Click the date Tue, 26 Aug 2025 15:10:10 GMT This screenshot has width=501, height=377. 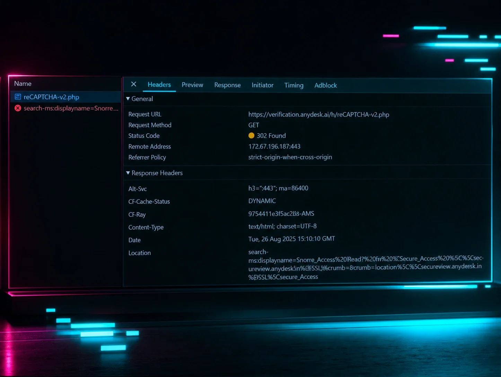click(x=292, y=239)
